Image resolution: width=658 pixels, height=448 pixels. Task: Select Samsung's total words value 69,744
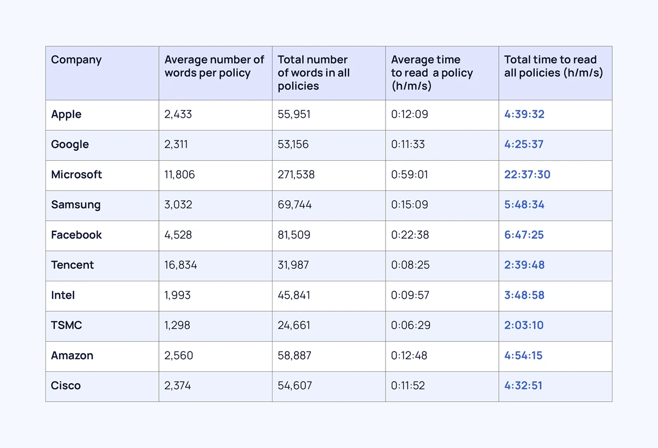(x=293, y=205)
